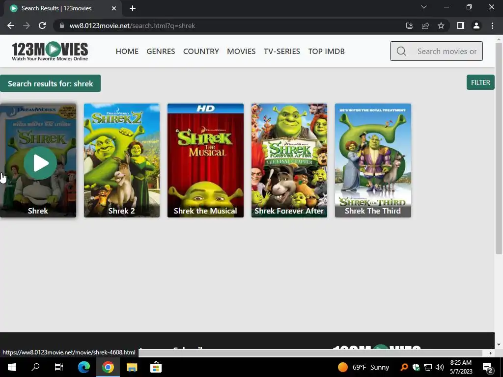Image resolution: width=503 pixels, height=377 pixels.
Task: Open the notification center icon
Action: point(488,368)
